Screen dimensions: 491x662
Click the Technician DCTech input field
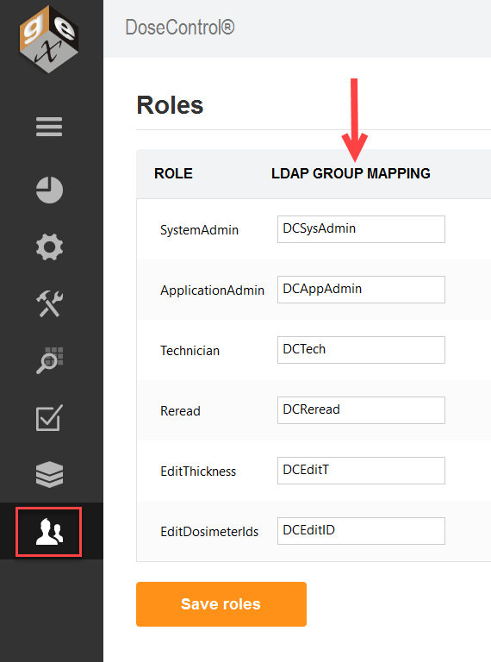coord(361,350)
